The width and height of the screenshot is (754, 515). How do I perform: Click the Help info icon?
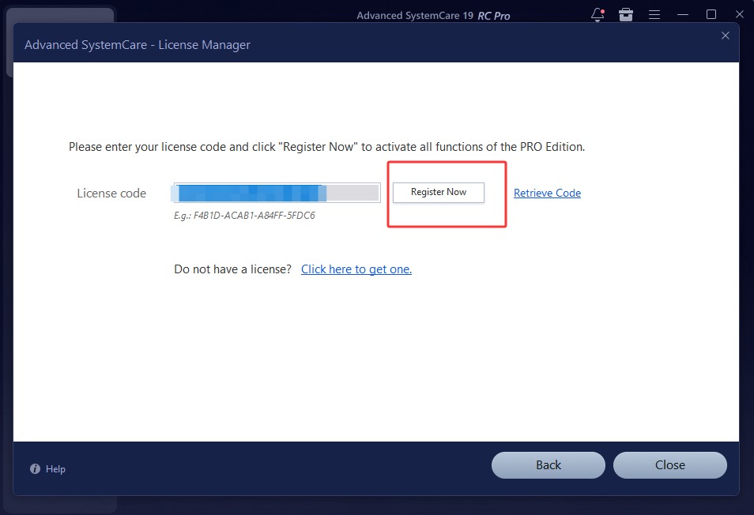[x=35, y=469]
